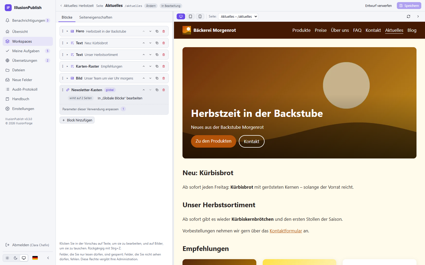Switch preview to desktop view
The height and width of the screenshot is (265, 425).
point(181,16)
